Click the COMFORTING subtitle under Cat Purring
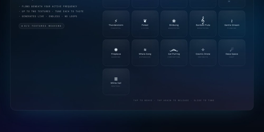This screenshot has width=264, height=132. tap(174, 57)
